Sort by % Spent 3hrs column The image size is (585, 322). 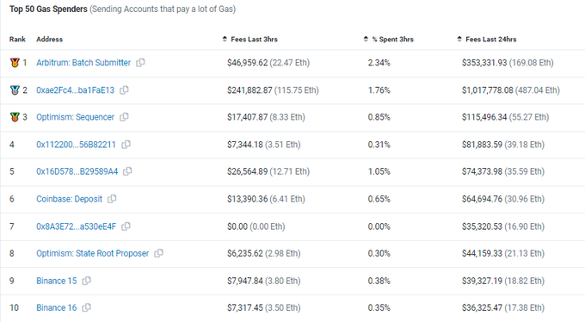click(388, 40)
